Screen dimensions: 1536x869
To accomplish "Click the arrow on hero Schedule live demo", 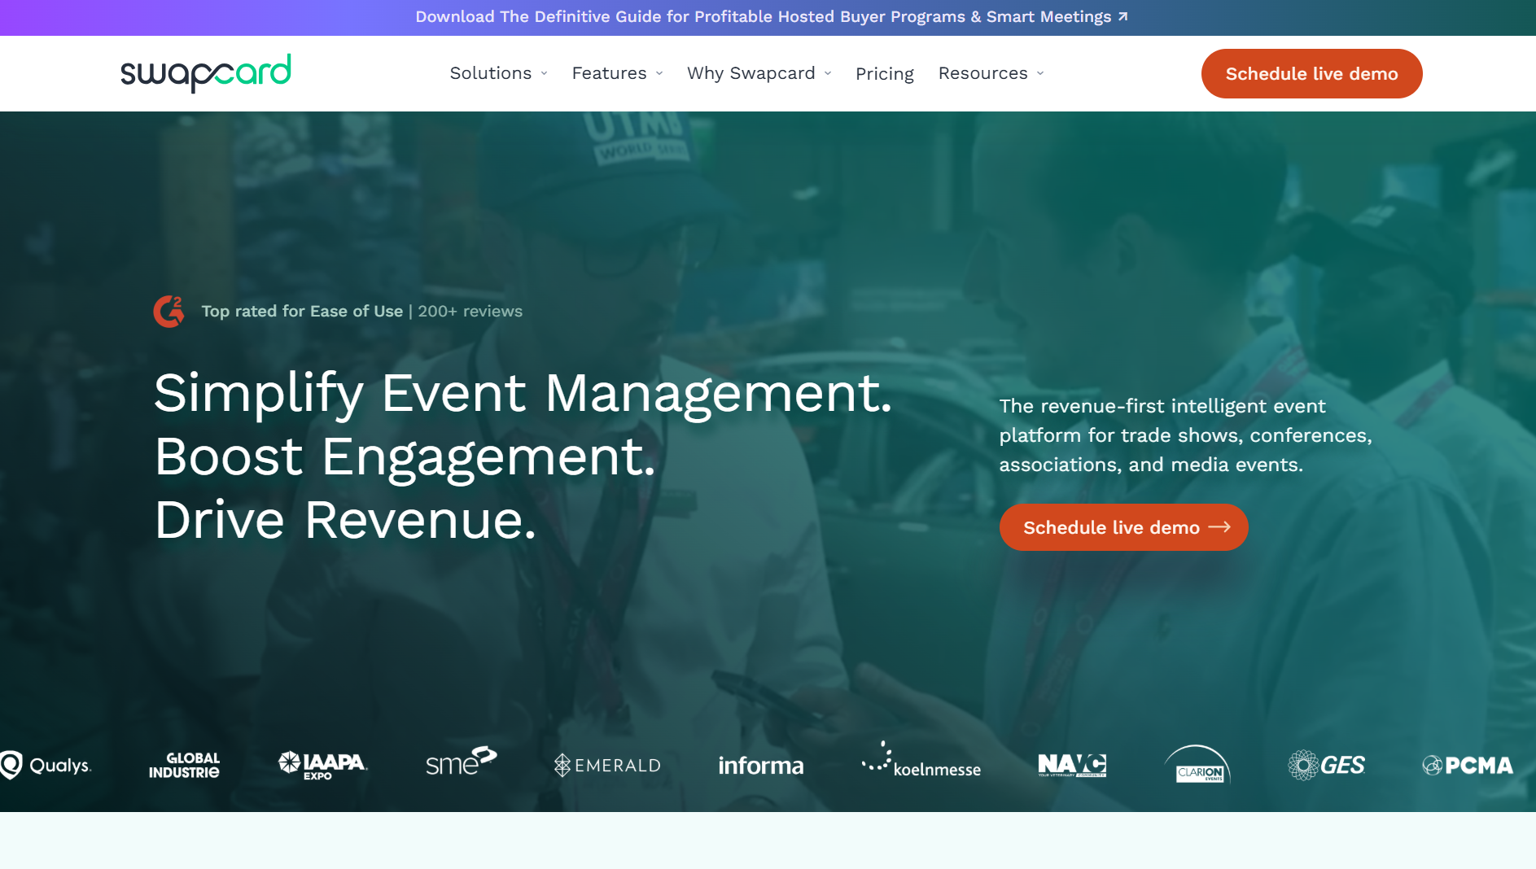I will (x=1219, y=527).
